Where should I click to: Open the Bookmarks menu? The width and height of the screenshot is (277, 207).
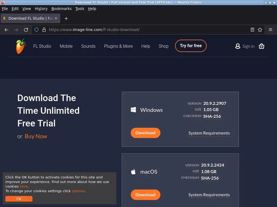coord(61,9)
